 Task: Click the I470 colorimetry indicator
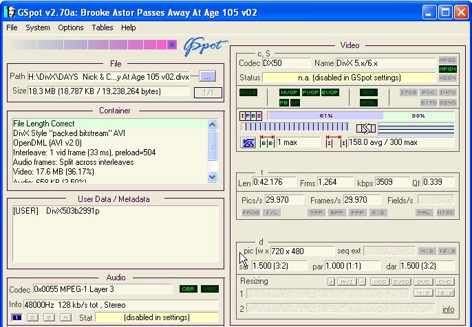tap(448, 93)
